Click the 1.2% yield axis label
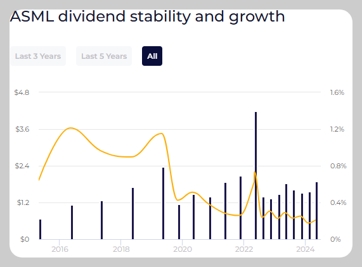The width and height of the screenshot is (362, 267). 337,129
